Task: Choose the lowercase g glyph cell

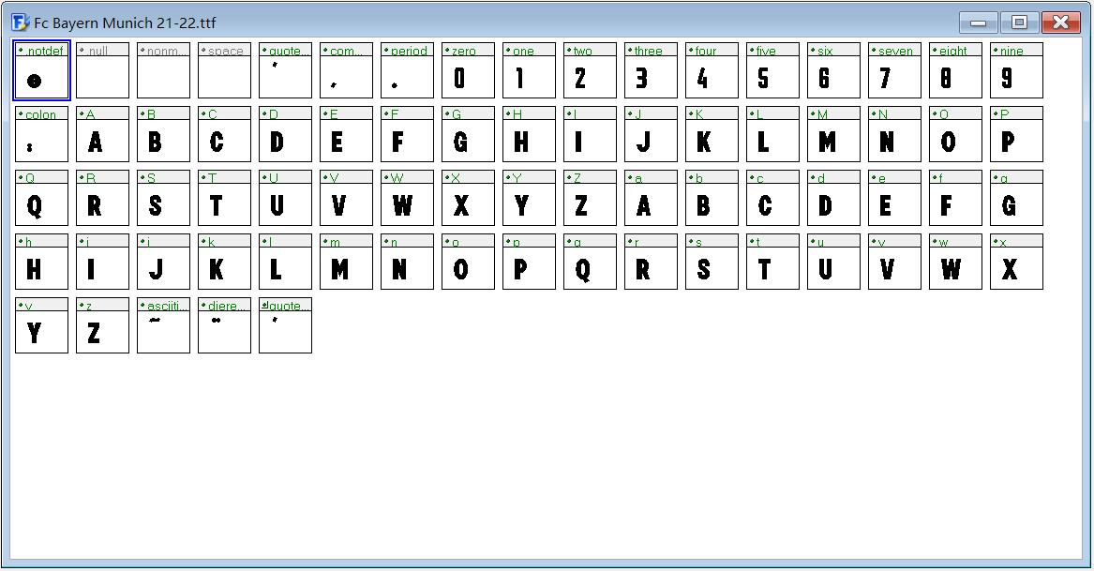Action: (1016, 198)
